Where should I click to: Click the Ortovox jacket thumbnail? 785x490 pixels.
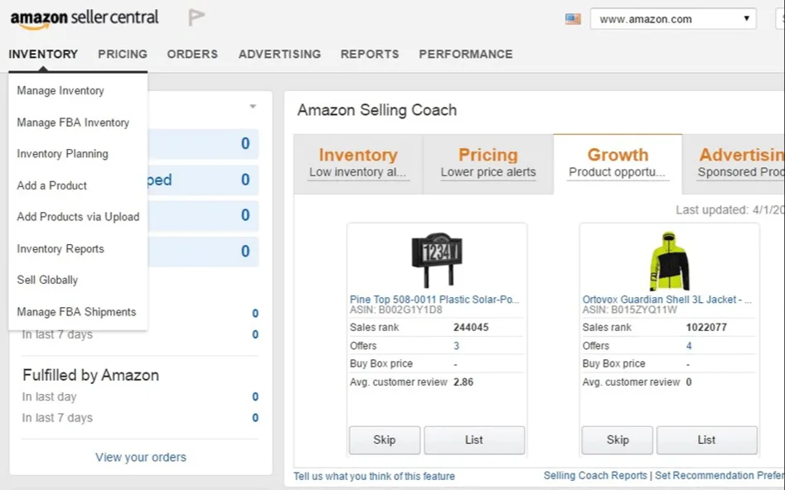[x=669, y=261]
